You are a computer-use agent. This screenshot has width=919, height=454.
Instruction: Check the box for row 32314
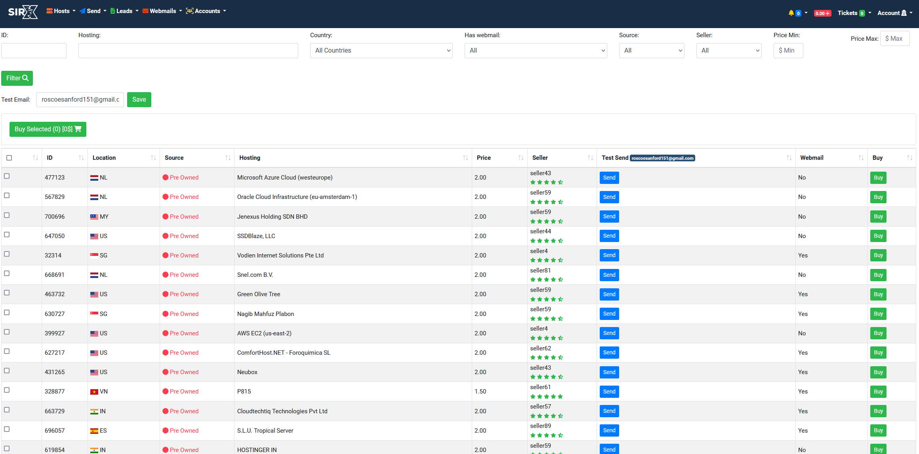click(7, 254)
